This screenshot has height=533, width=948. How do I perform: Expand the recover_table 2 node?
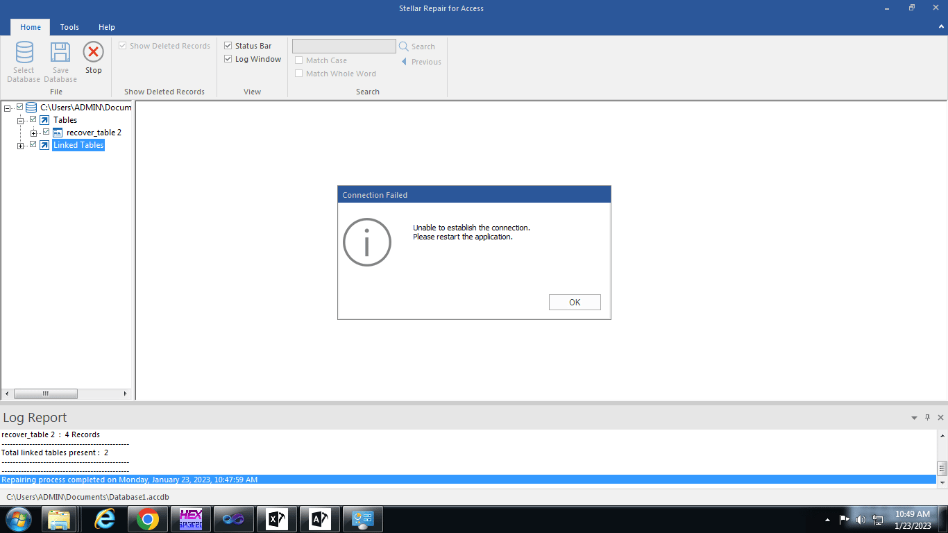tap(34, 133)
